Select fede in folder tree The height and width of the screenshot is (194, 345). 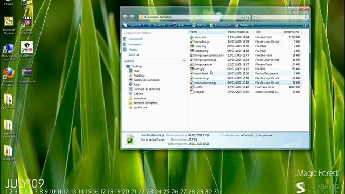click(136, 71)
